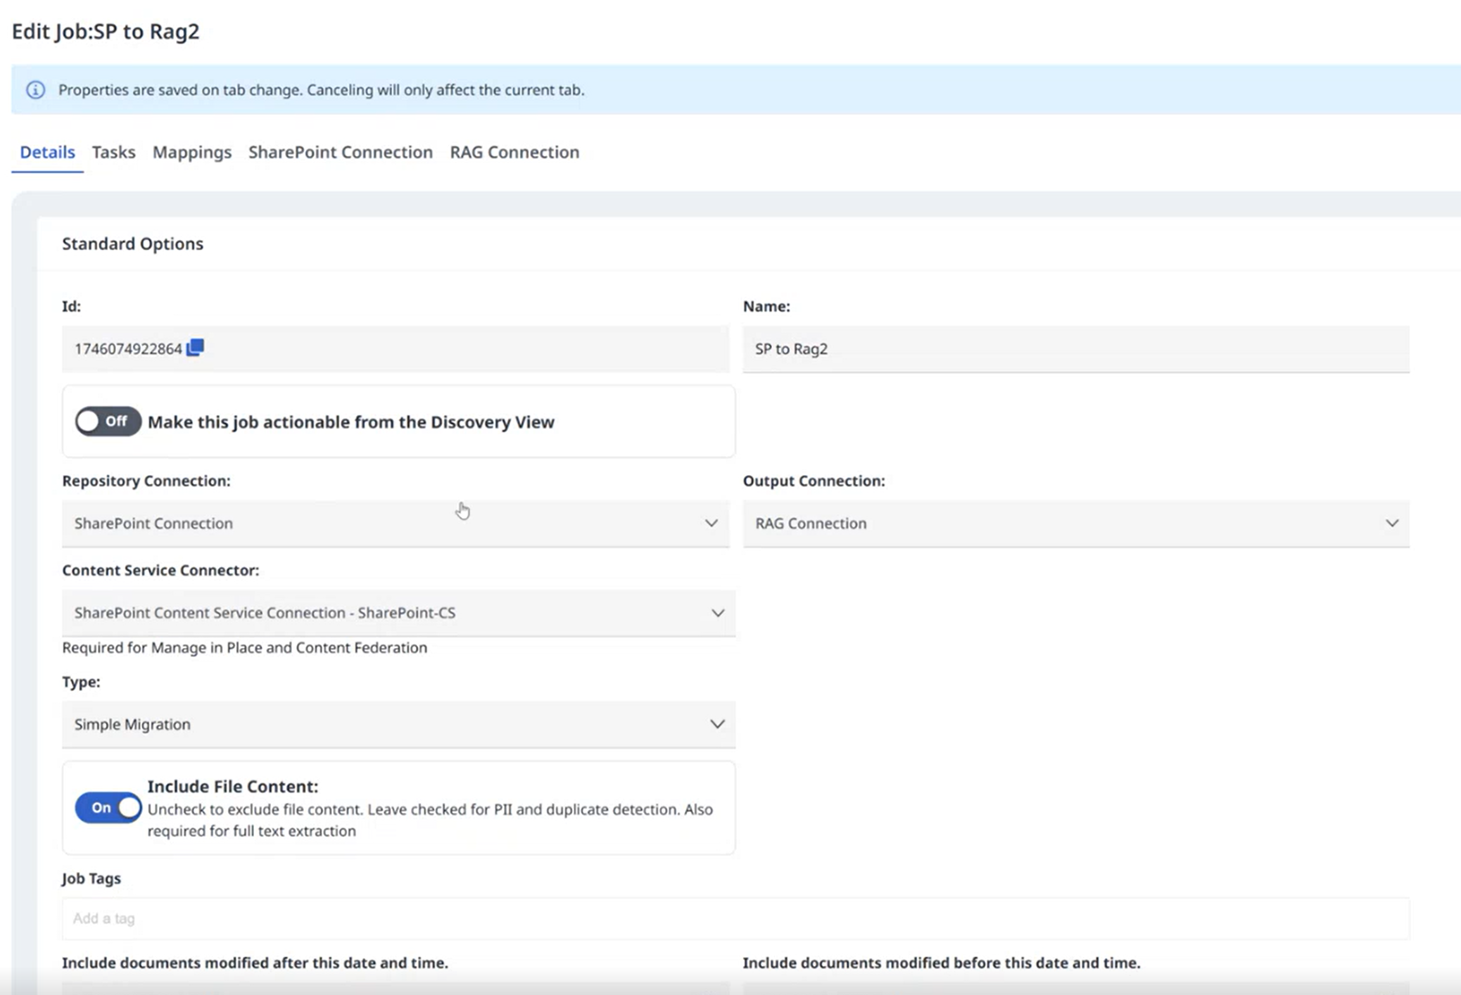Open the Output Connection dropdown
Viewport: 1461px width, 995px height.
[1076, 523]
